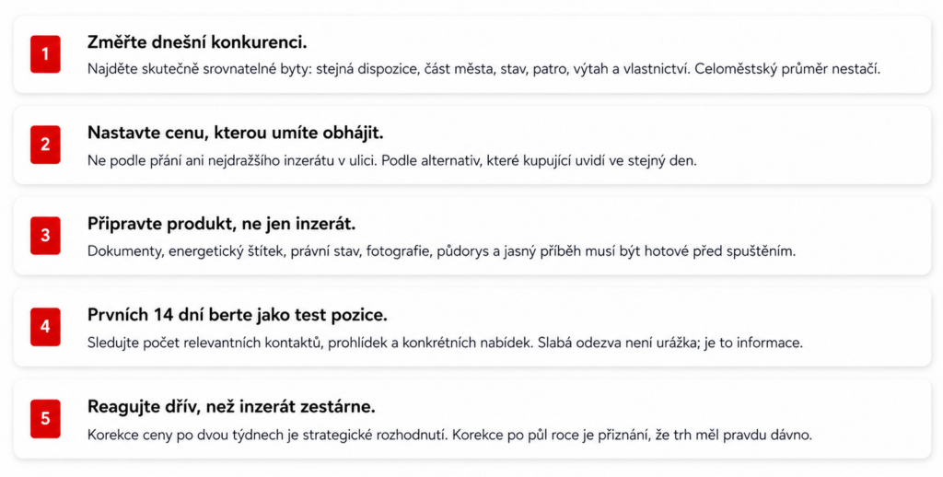Click the red number 2 badge
Screen dimensions: 943x477
point(45,145)
